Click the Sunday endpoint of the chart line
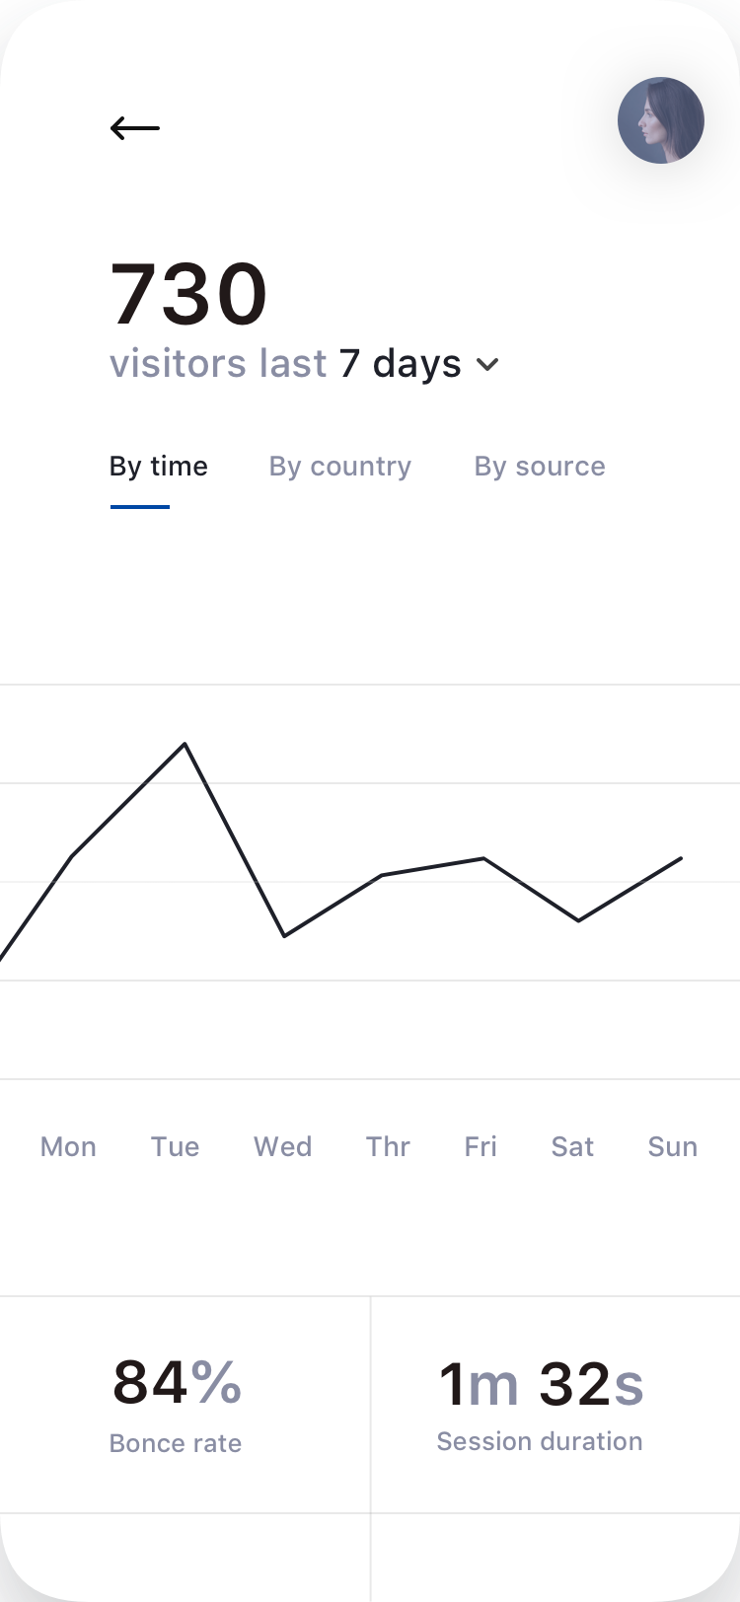Screen dimensions: 740x1602 point(681,858)
